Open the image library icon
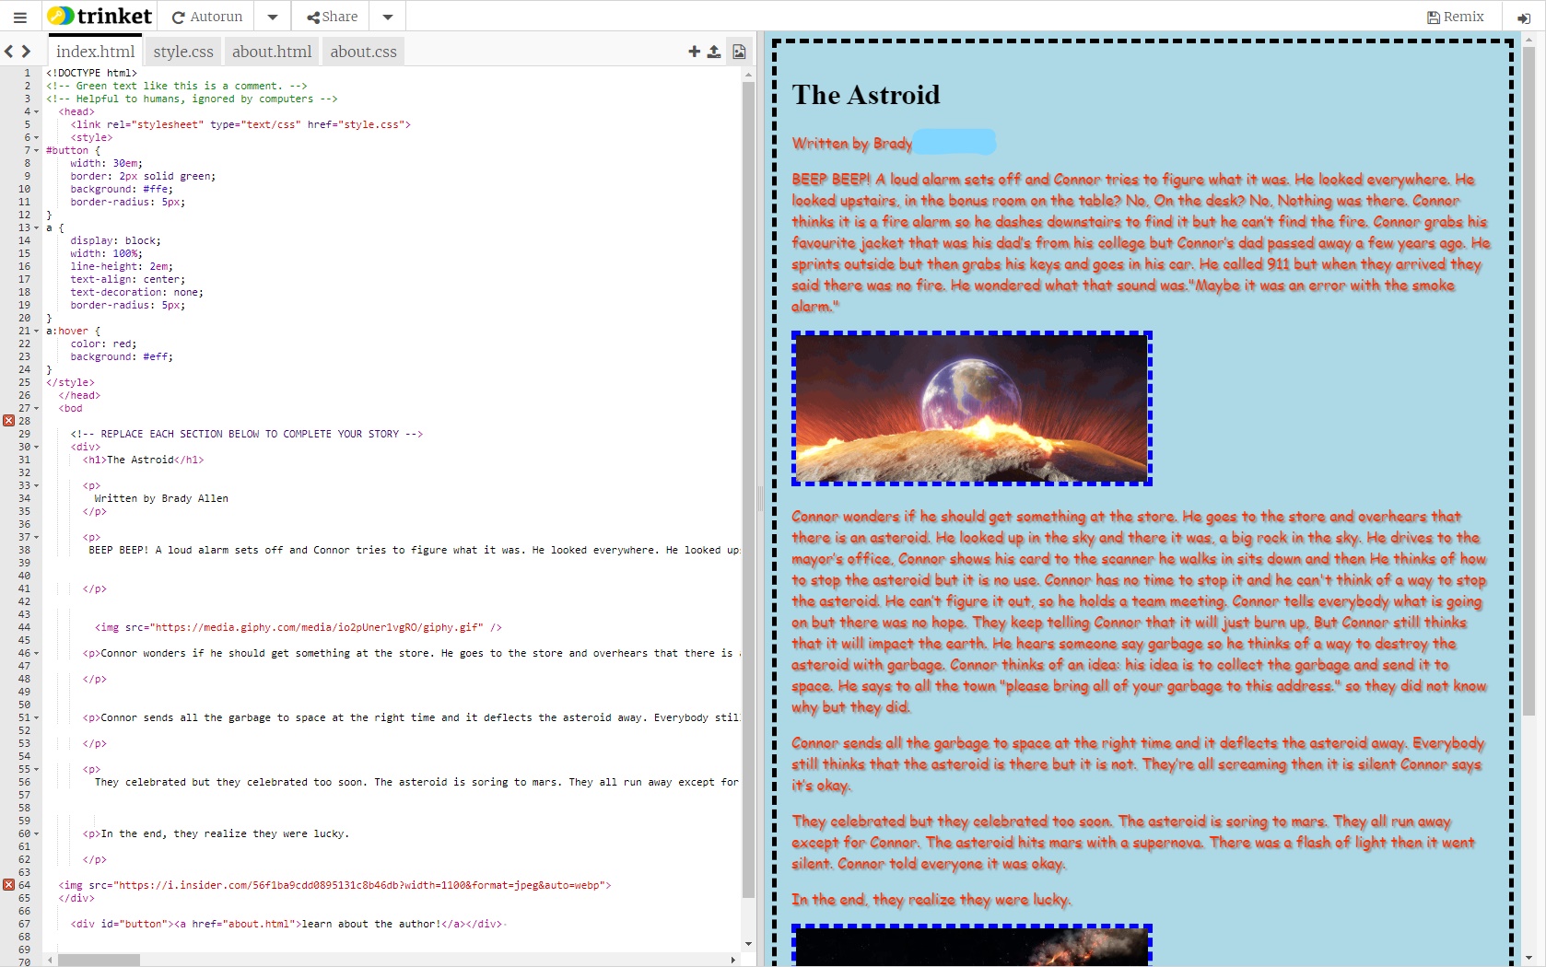 739,52
